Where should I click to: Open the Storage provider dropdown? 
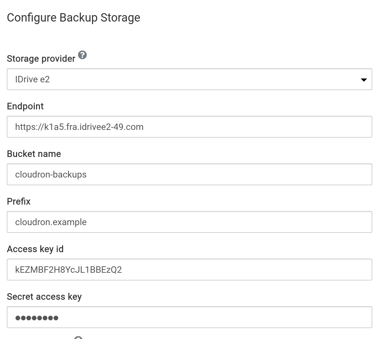click(189, 79)
